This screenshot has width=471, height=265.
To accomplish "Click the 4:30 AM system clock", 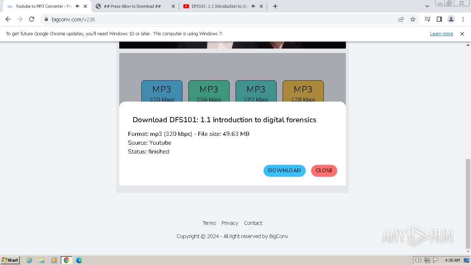I will pyautogui.click(x=452, y=260).
